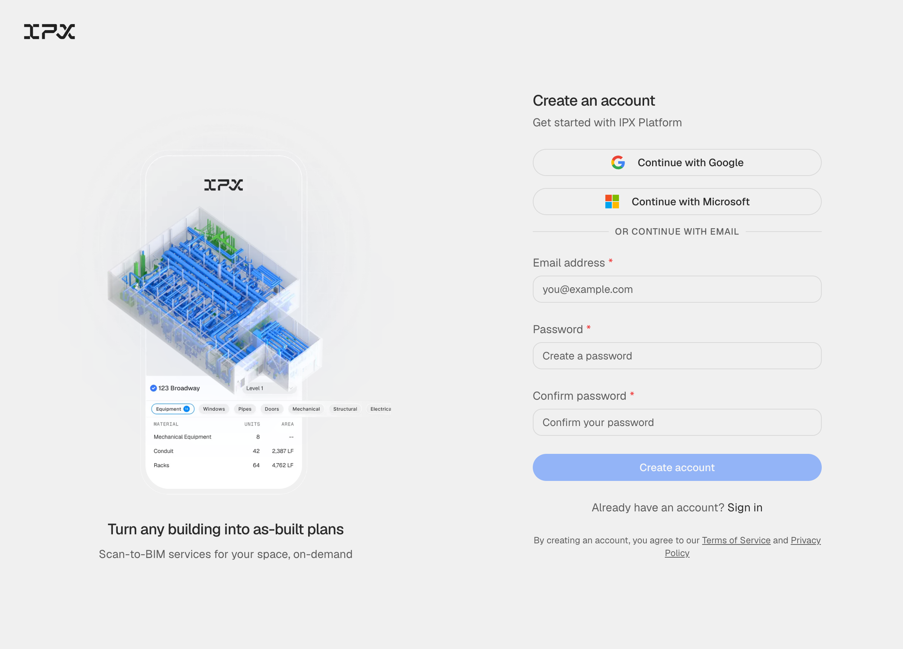
Task: Click the Racks units value 64
Action: tap(256, 466)
